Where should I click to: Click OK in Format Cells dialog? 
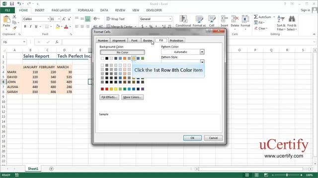192,138
